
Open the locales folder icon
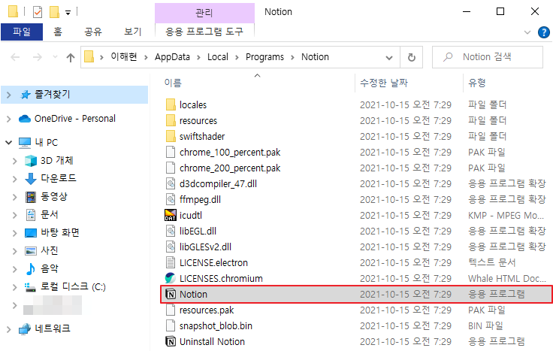[171, 104]
